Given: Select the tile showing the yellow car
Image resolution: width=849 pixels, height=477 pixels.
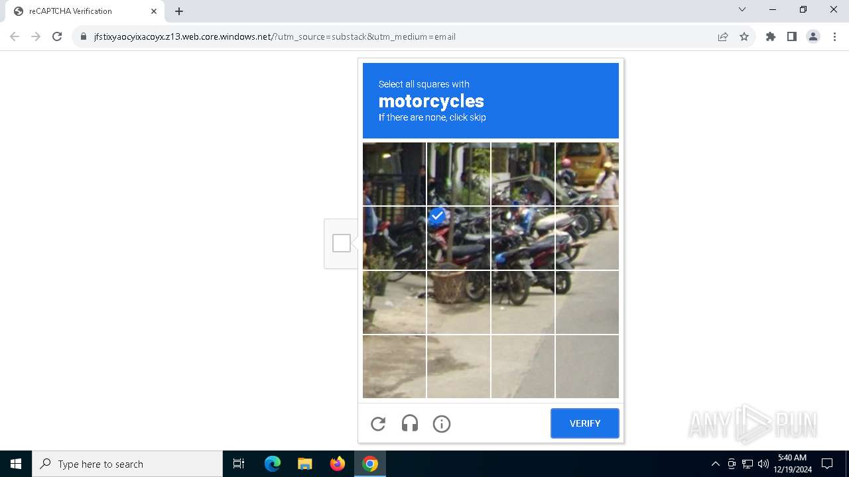Looking at the screenshot, I should tap(587, 174).
